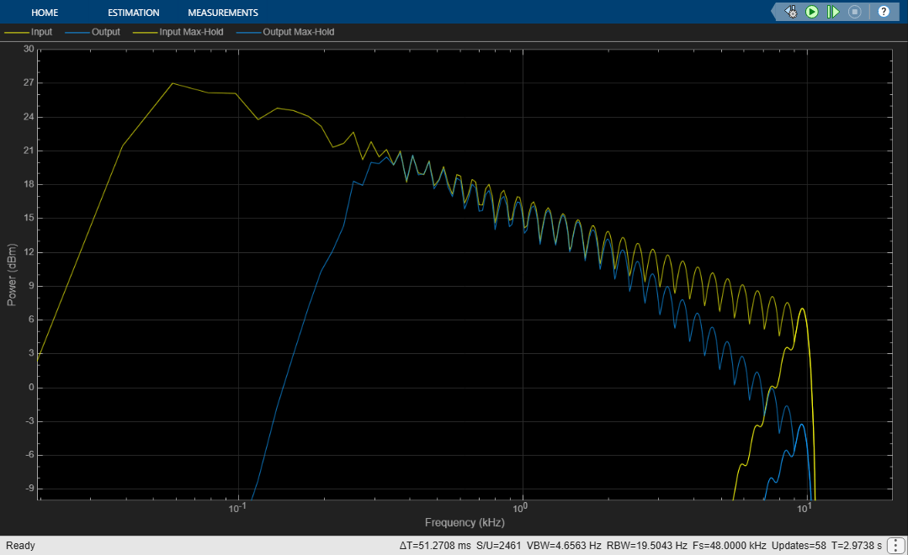The width and height of the screenshot is (908, 555).
Task: Click the Output Max-Hold blue line swatch
Action: pos(249,33)
